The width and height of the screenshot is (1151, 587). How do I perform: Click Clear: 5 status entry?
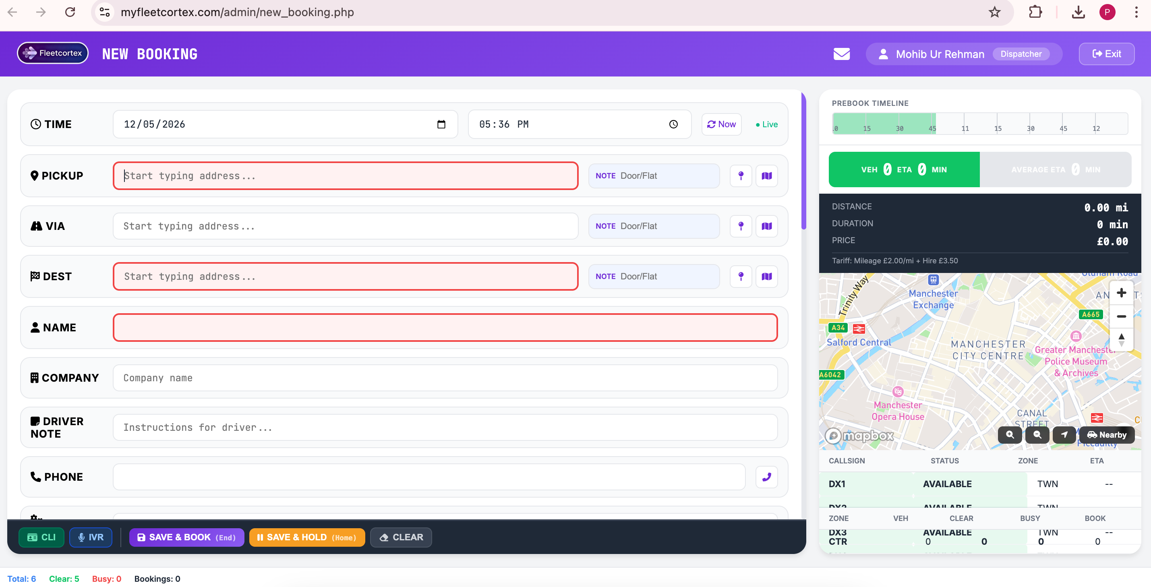[64, 579]
